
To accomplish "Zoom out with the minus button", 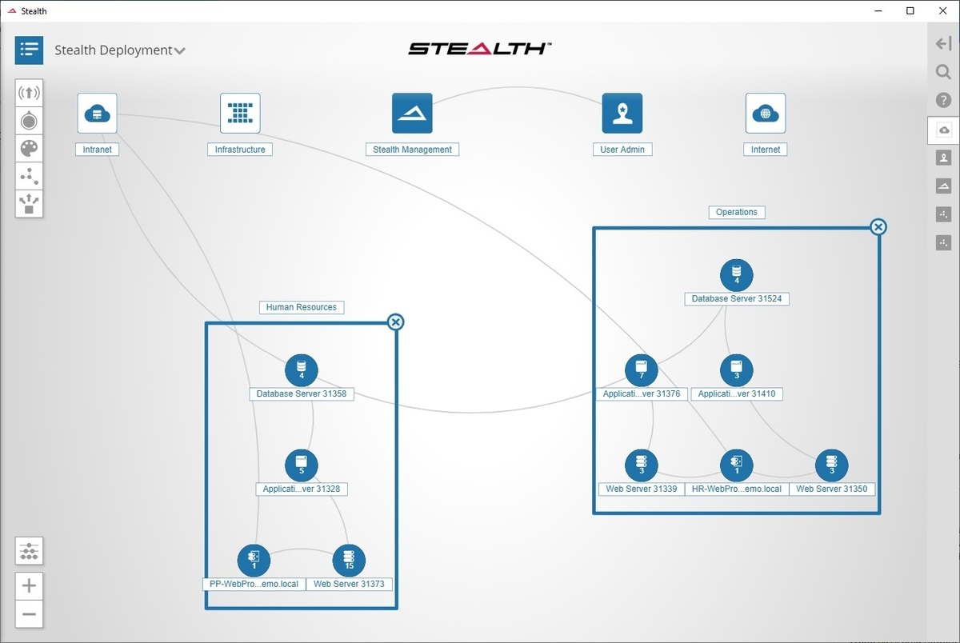I will tap(29, 614).
